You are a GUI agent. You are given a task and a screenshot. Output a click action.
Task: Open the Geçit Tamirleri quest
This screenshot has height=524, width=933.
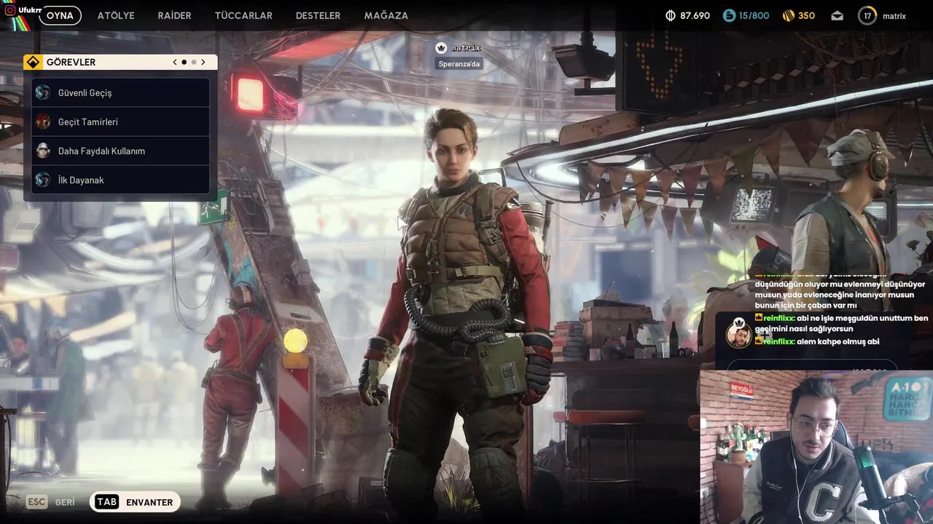pos(120,122)
